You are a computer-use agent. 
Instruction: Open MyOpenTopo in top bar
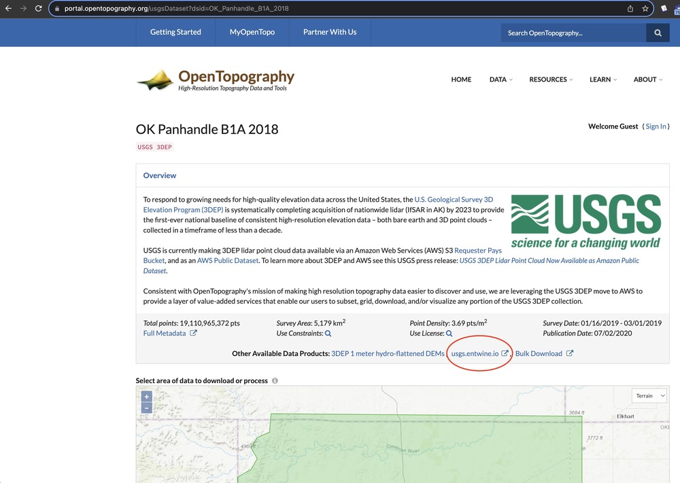pos(252,32)
